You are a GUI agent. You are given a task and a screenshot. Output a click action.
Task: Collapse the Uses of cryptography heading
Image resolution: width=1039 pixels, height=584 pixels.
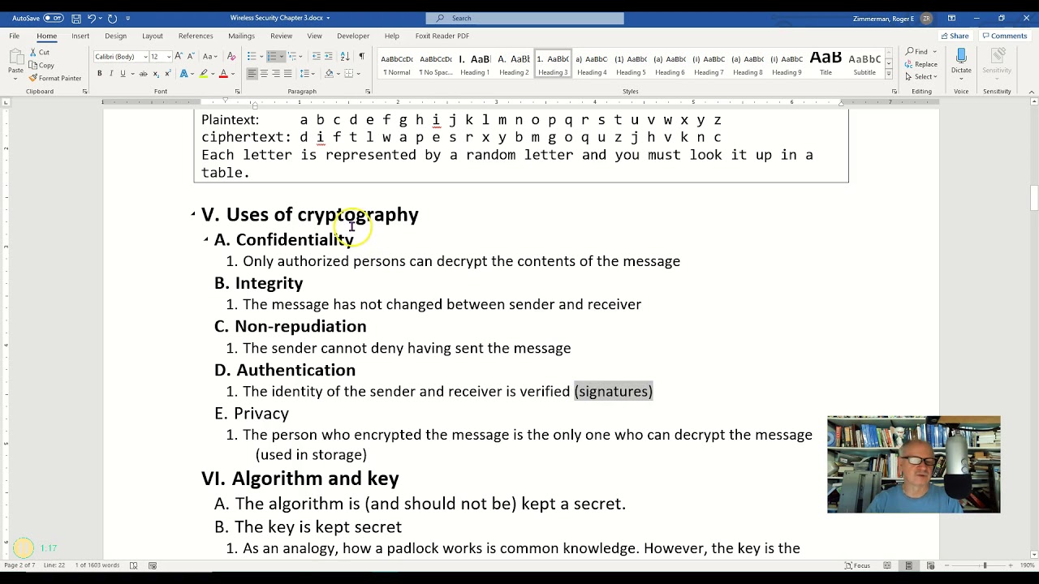(x=193, y=215)
